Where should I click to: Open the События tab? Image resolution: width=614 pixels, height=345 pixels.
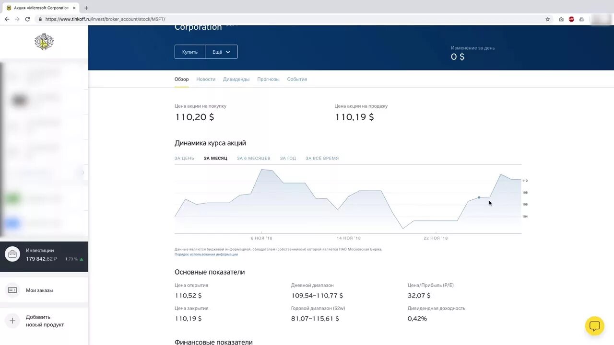[297, 79]
